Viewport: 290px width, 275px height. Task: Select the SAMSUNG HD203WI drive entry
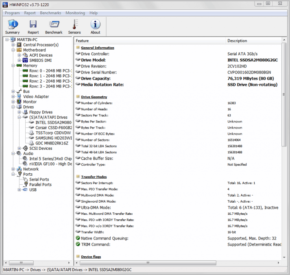tap(53, 138)
